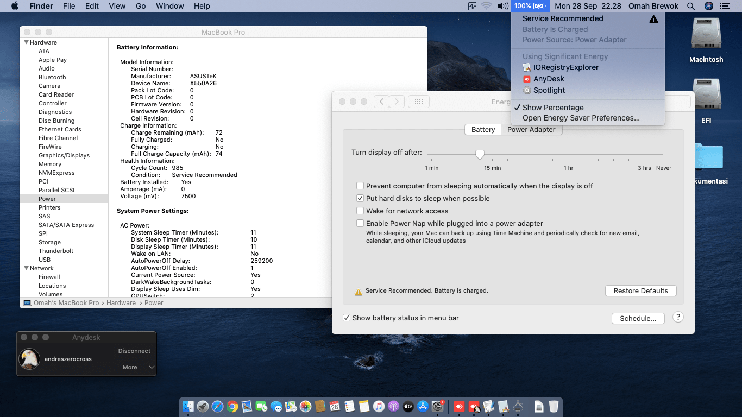Image resolution: width=742 pixels, height=417 pixels.
Task: Click the help question mark button
Action: pos(678,317)
